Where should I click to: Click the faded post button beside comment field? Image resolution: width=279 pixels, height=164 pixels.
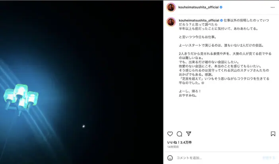click(269, 158)
